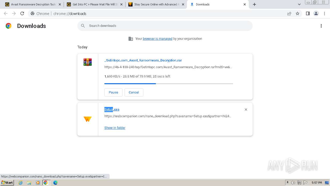The height and width of the screenshot is (186, 330).
Task: Click the show desktop tray icon
Action: (327, 183)
